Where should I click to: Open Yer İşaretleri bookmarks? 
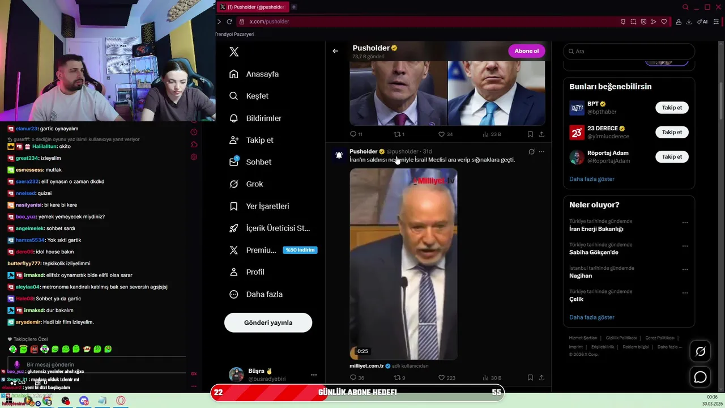coord(259,206)
